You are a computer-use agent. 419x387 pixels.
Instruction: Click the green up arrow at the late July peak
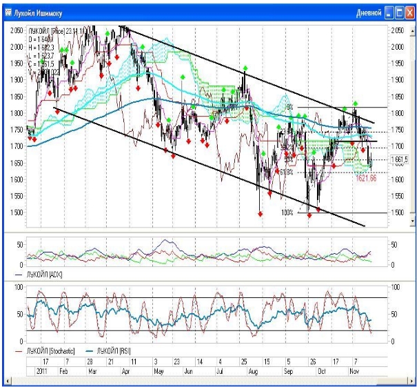(245, 68)
